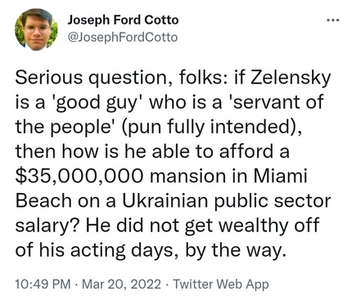Open the three-dot more options menu
The image size is (356, 300).
pos(333,20)
